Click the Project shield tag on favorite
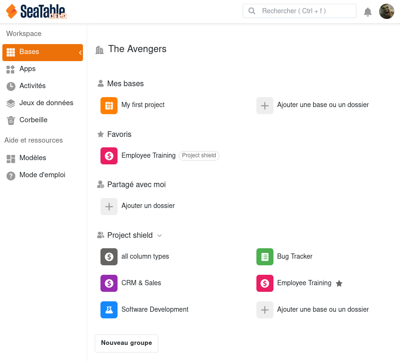This screenshot has width=400, height=361. [x=199, y=156]
